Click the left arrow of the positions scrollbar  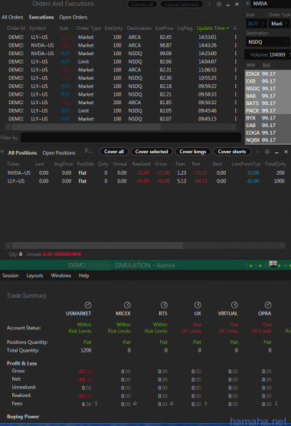click(x=8, y=245)
